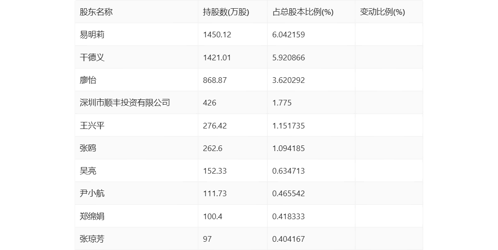The width and height of the screenshot is (498, 250).
Task: Select shareholder name 干德义
Action: (x=92, y=57)
